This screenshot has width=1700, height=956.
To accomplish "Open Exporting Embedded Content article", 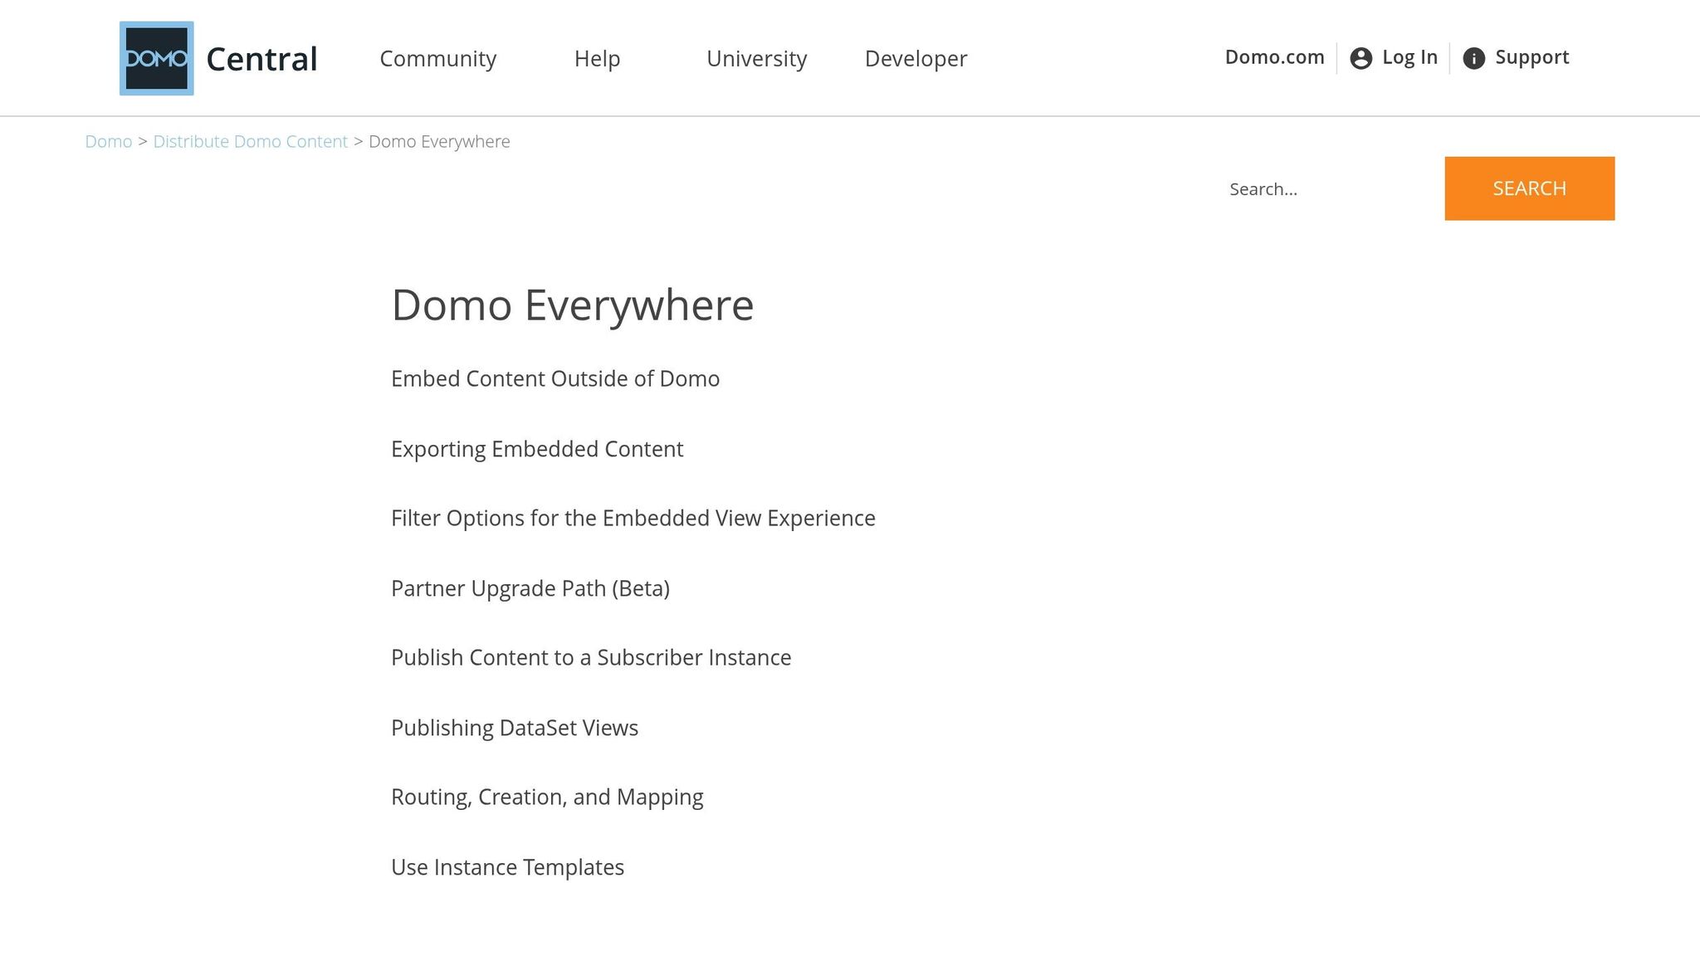I will (536, 448).
